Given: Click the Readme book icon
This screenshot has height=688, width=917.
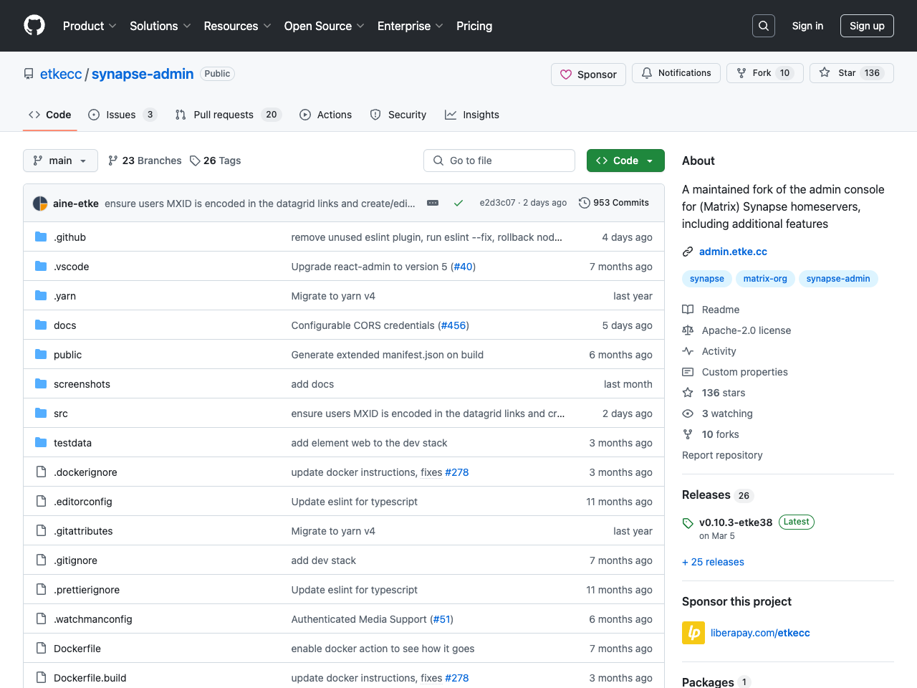Looking at the screenshot, I should [688, 310].
